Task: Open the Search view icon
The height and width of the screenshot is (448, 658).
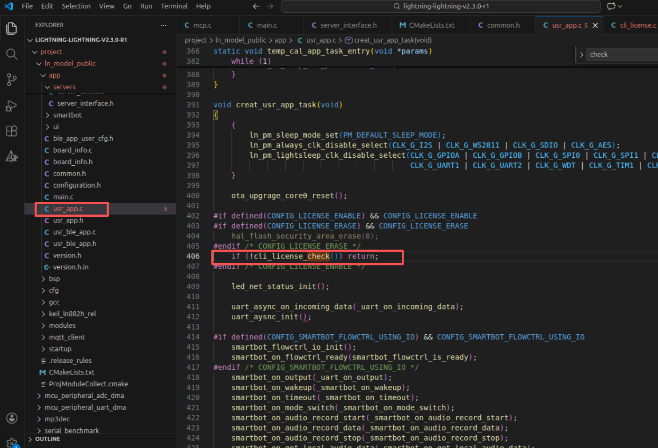Action: click(12, 54)
